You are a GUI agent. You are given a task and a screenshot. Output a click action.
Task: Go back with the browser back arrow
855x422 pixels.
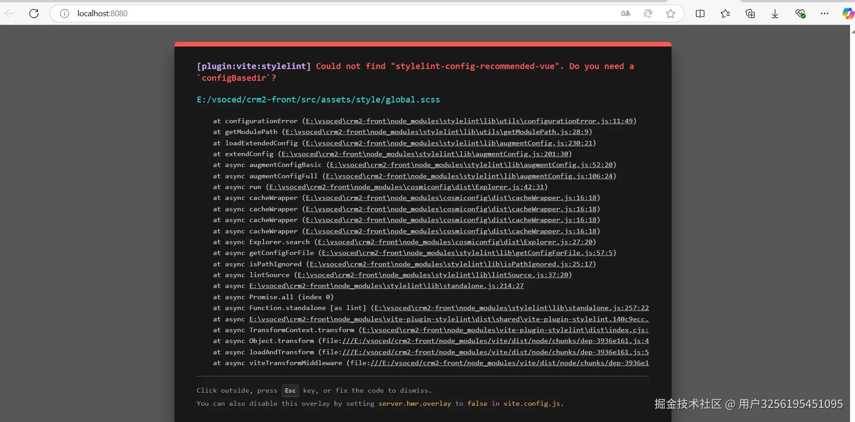pos(9,14)
